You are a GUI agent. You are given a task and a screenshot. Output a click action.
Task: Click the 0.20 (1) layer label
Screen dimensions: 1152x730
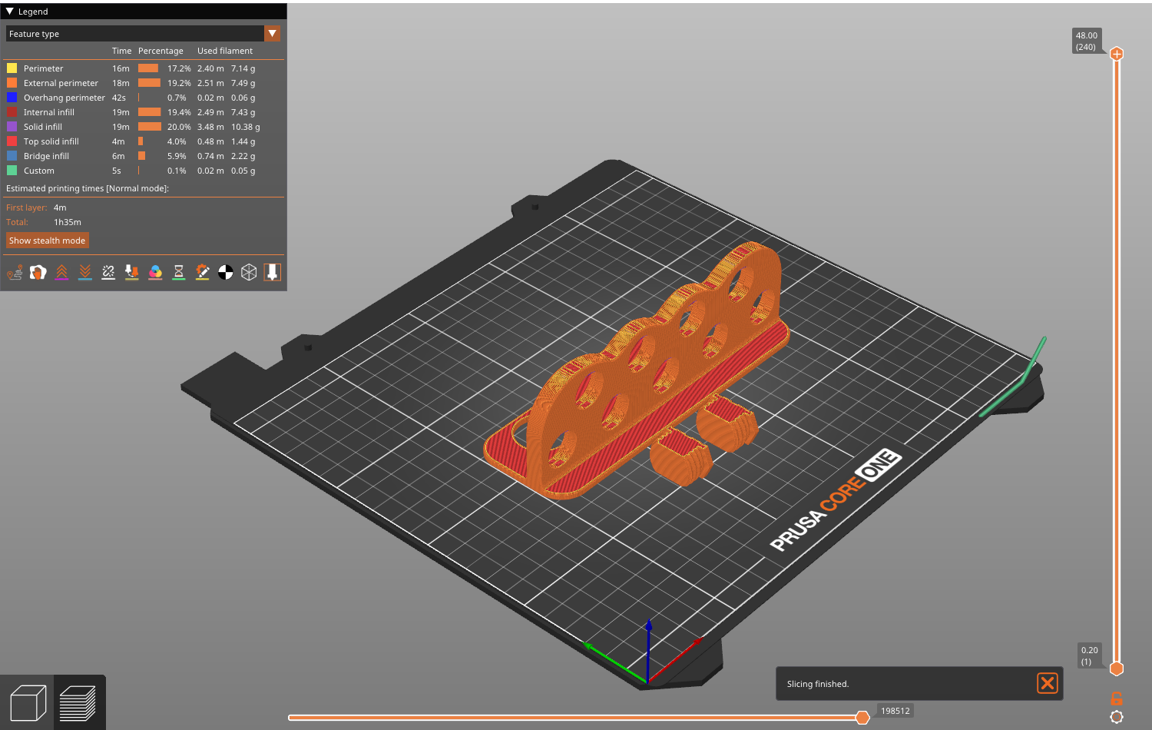coord(1089,655)
